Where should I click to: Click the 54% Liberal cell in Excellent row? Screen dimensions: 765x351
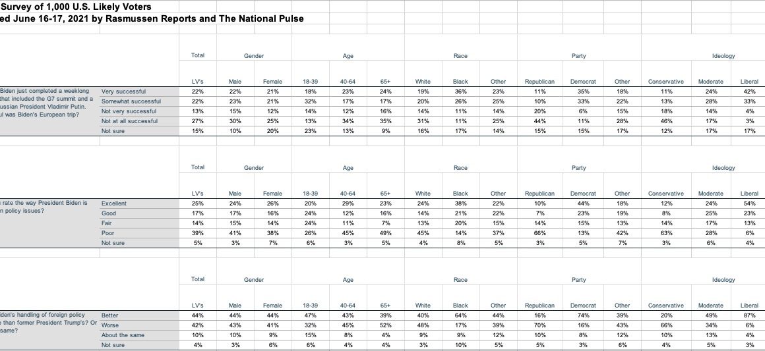(749, 203)
